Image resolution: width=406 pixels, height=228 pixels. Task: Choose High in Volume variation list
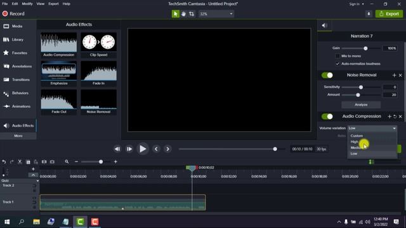372,142
